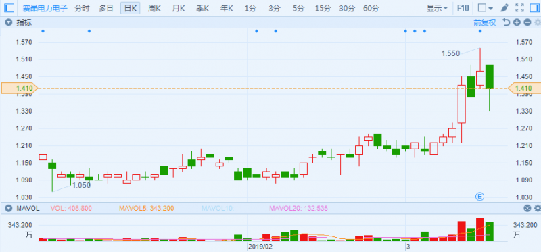Open F10 company info button
The image size is (541, 252).
(x=463, y=8)
